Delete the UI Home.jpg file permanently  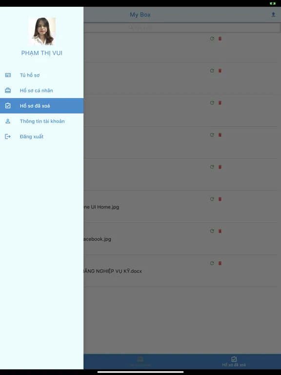(220, 199)
